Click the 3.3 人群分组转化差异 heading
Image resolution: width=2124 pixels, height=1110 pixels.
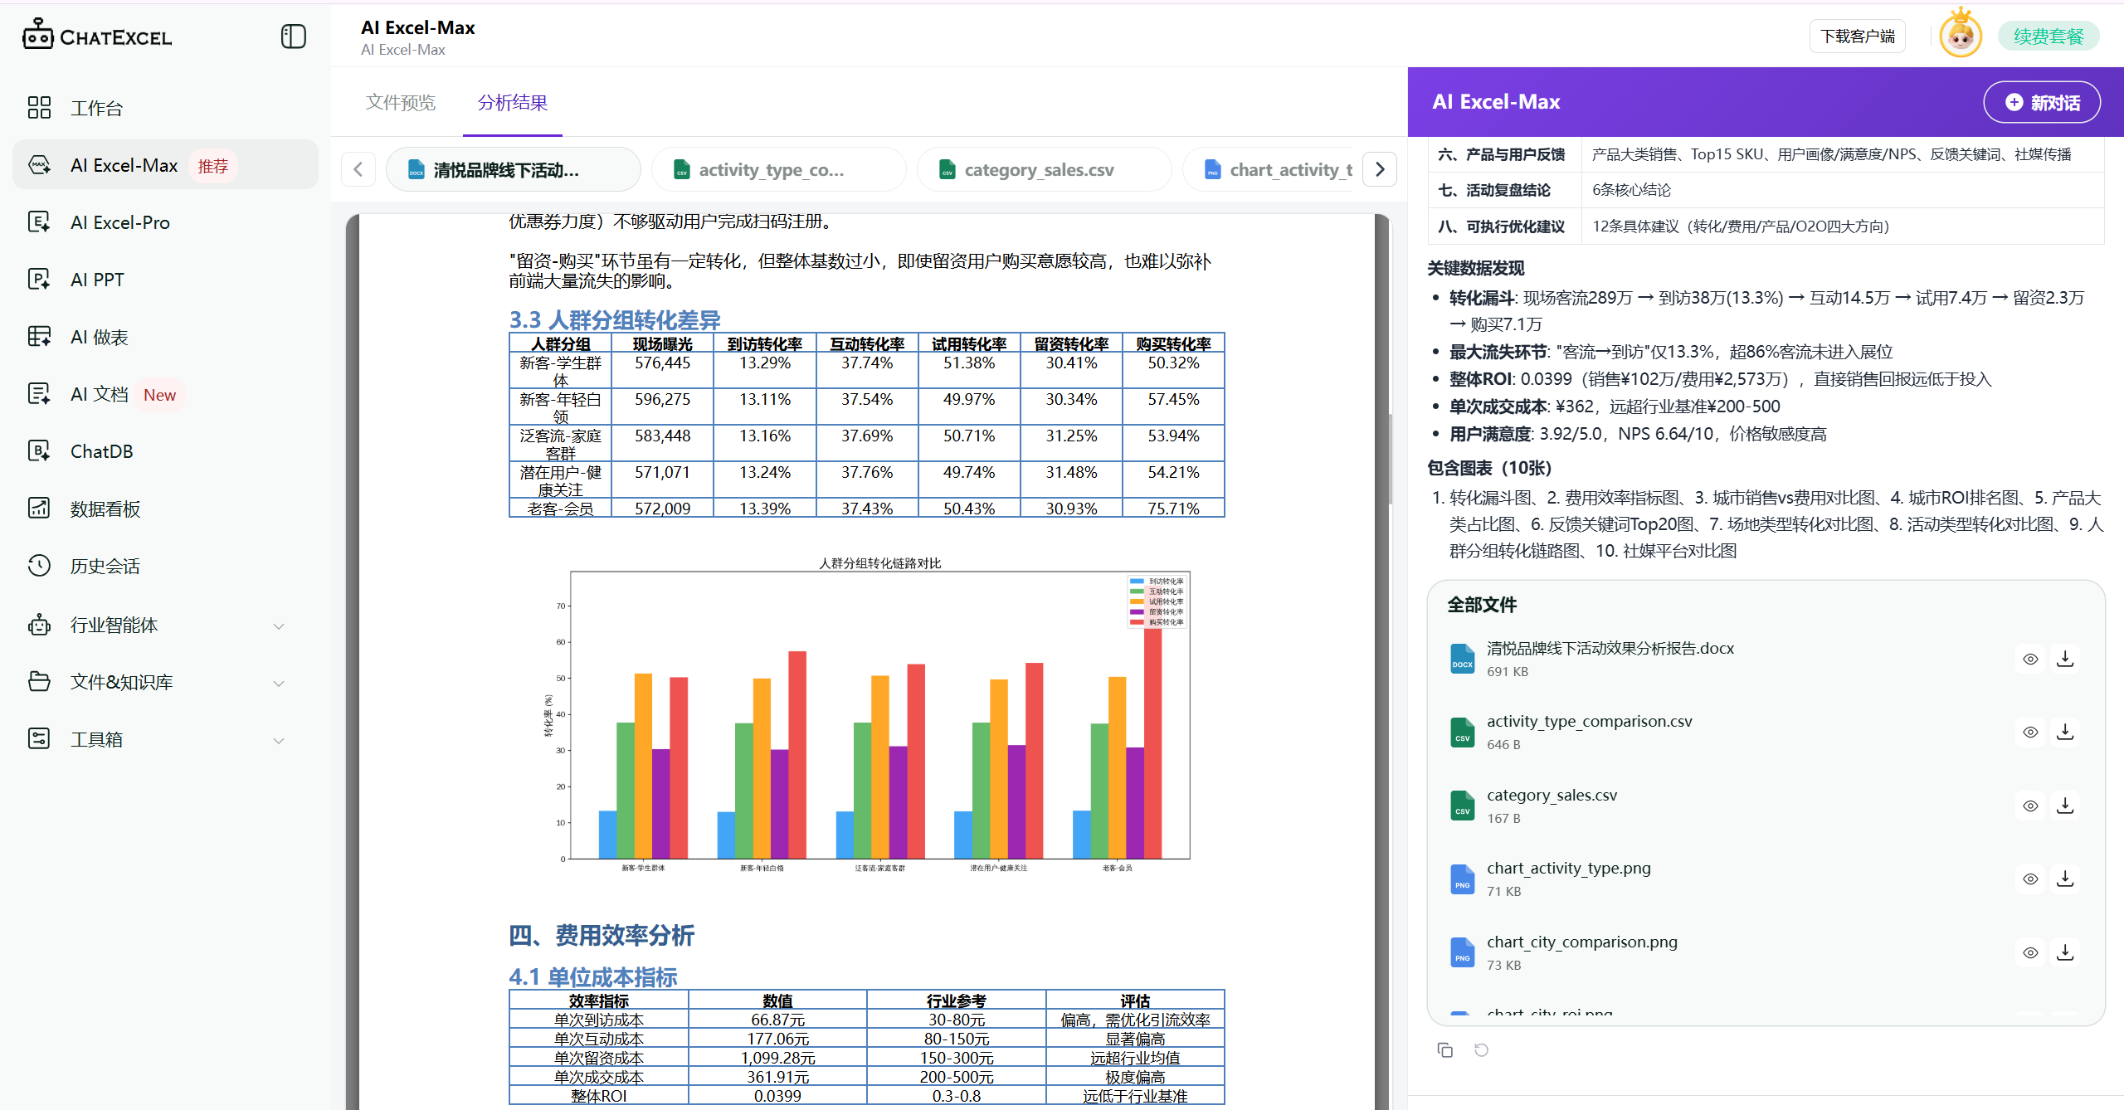click(614, 320)
